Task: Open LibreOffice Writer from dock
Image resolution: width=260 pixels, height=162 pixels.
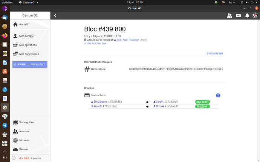Action: (5, 62)
